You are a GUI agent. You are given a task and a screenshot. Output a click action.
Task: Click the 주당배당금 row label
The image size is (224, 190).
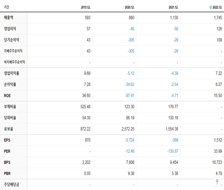point(12,184)
